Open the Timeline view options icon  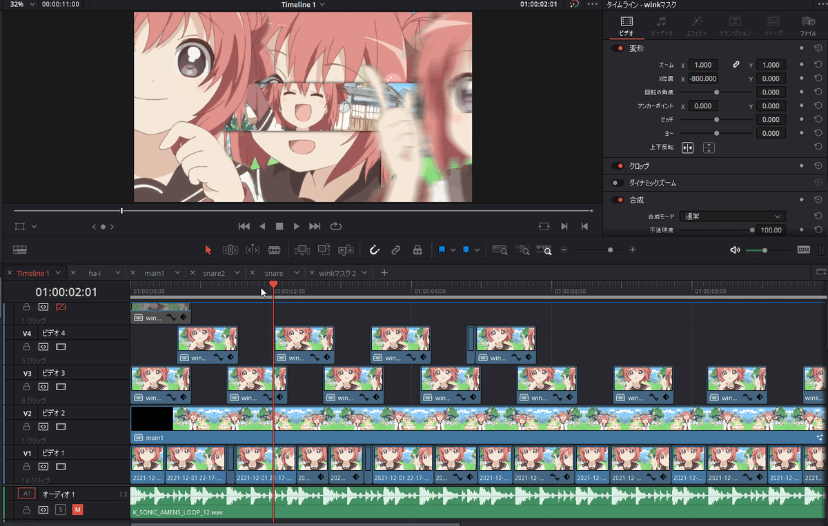19,250
